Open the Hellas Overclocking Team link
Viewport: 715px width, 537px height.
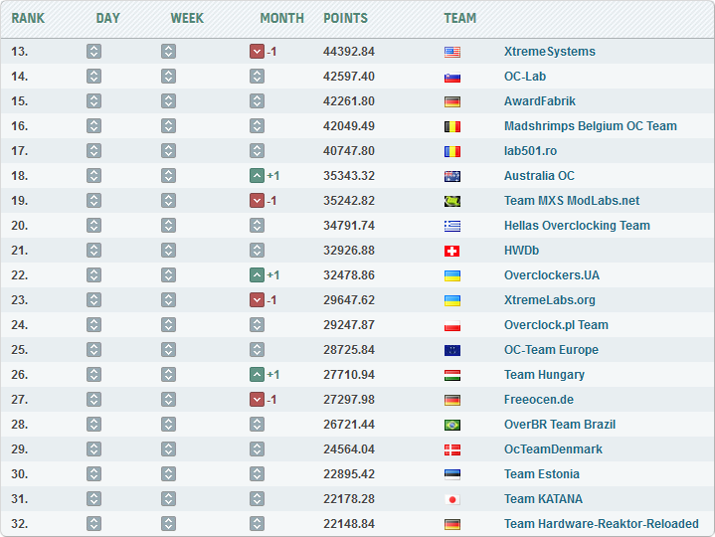tap(577, 226)
